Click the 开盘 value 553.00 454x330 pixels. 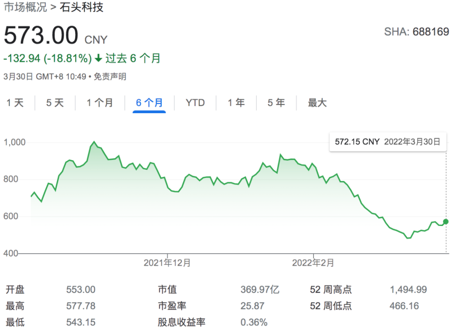[x=81, y=290]
